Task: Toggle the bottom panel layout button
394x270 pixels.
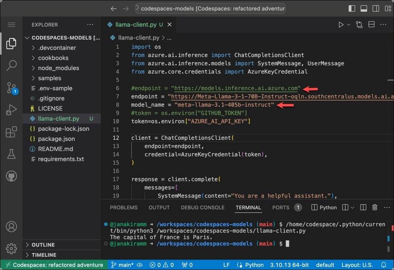Action: pyautogui.click(x=363, y=8)
